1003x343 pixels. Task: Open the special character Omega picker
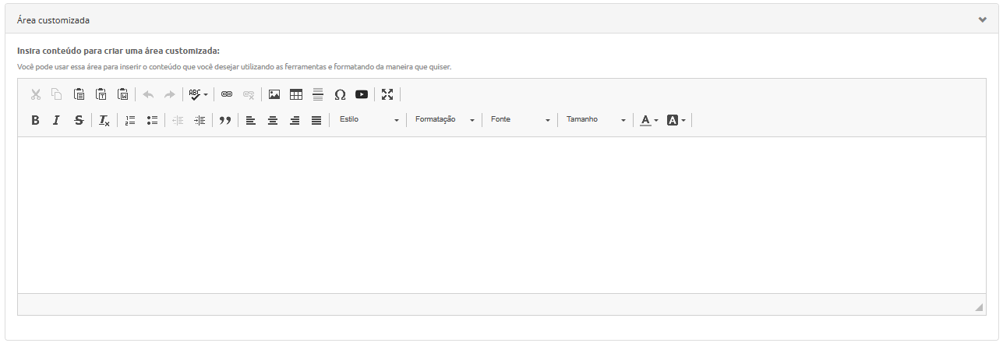(340, 94)
